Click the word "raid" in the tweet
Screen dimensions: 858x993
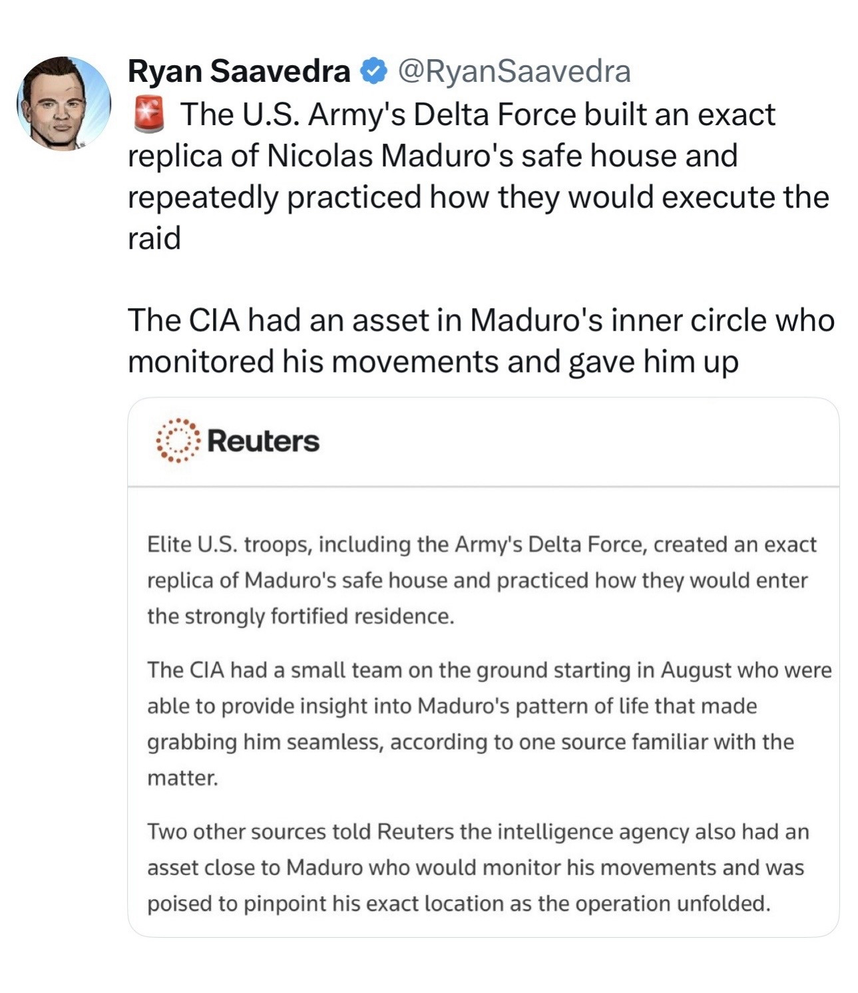[154, 238]
